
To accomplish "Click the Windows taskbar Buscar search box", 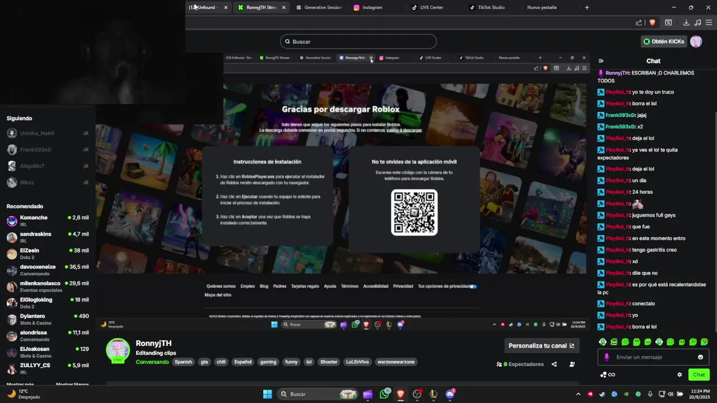I will 318,394.
